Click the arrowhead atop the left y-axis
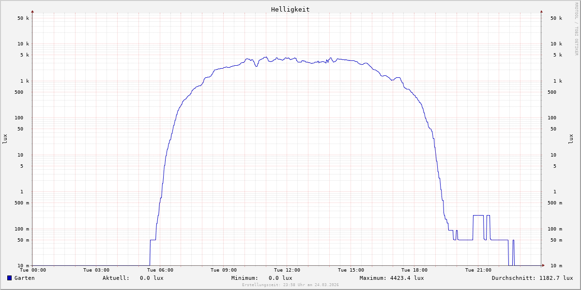Screen dimensions: 581x290 pos(32,11)
